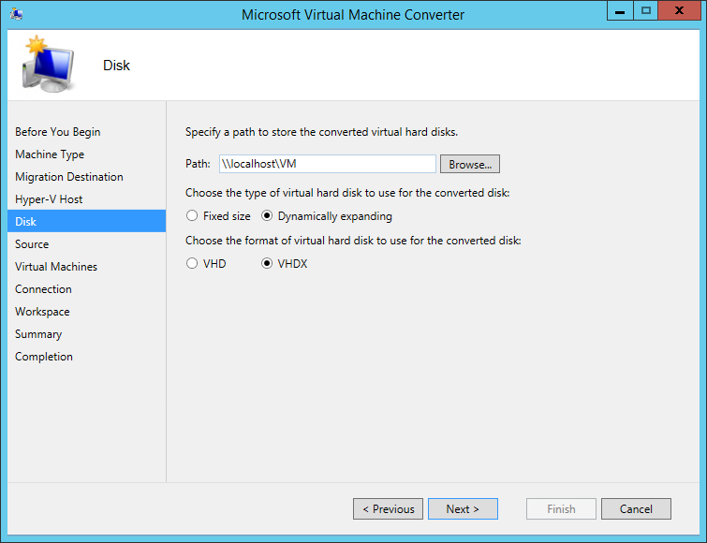Go back with the Previous button

(x=389, y=508)
